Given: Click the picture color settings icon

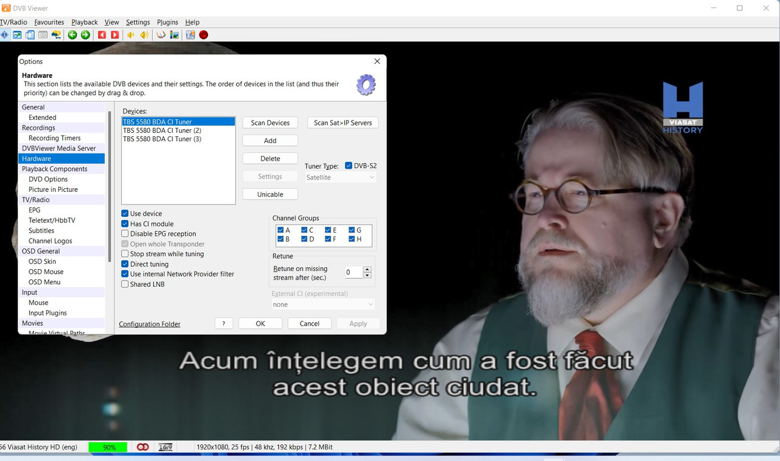Looking at the screenshot, I should (174, 35).
